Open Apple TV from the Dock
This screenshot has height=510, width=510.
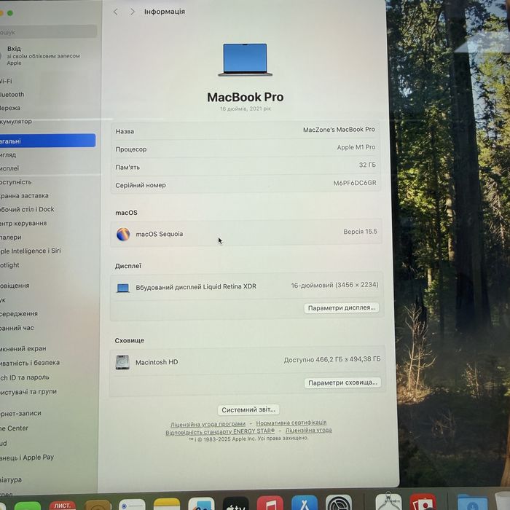236,503
